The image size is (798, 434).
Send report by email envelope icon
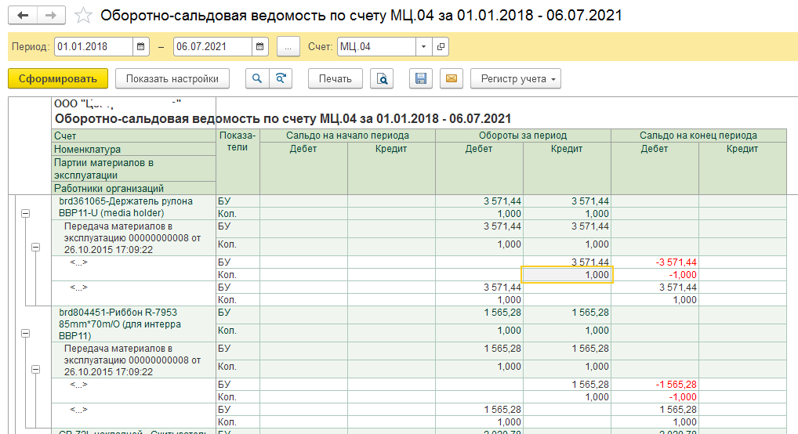pos(450,78)
